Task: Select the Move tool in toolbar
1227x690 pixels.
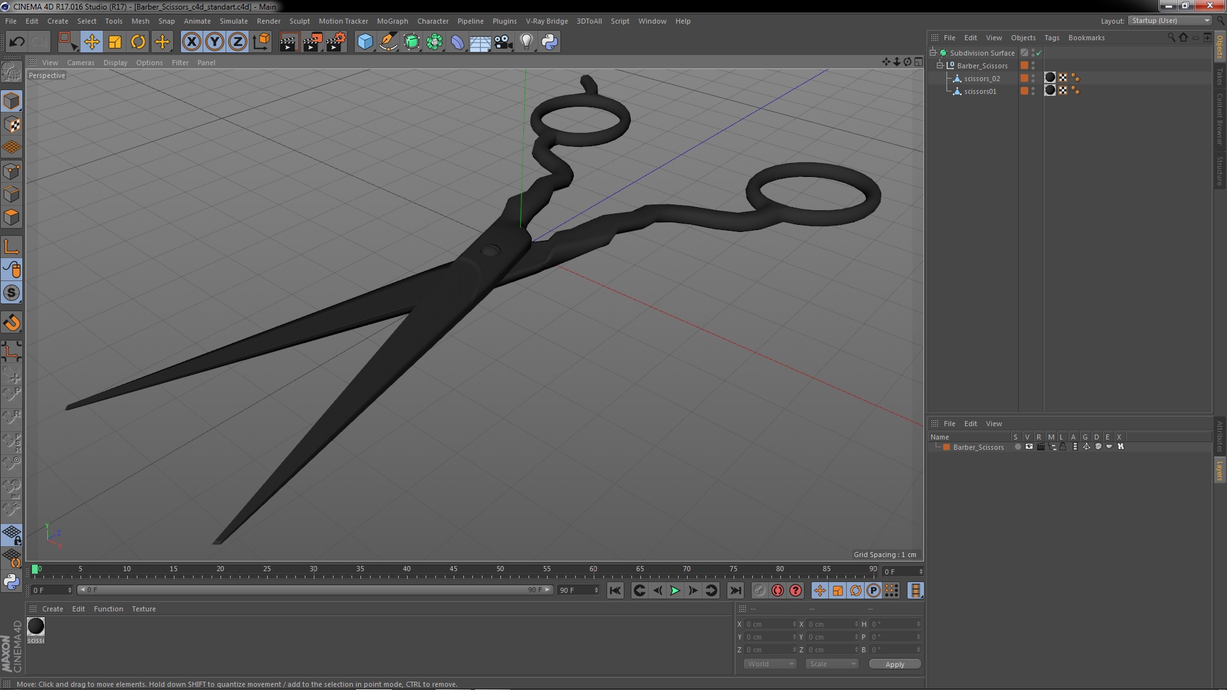Action: (x=91, y=42)
